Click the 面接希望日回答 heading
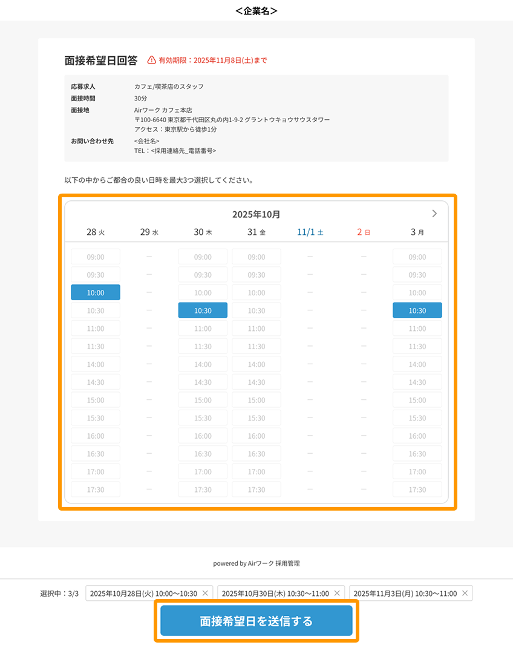The height and width of the screenshot is (645, 513). click(101, 61)
